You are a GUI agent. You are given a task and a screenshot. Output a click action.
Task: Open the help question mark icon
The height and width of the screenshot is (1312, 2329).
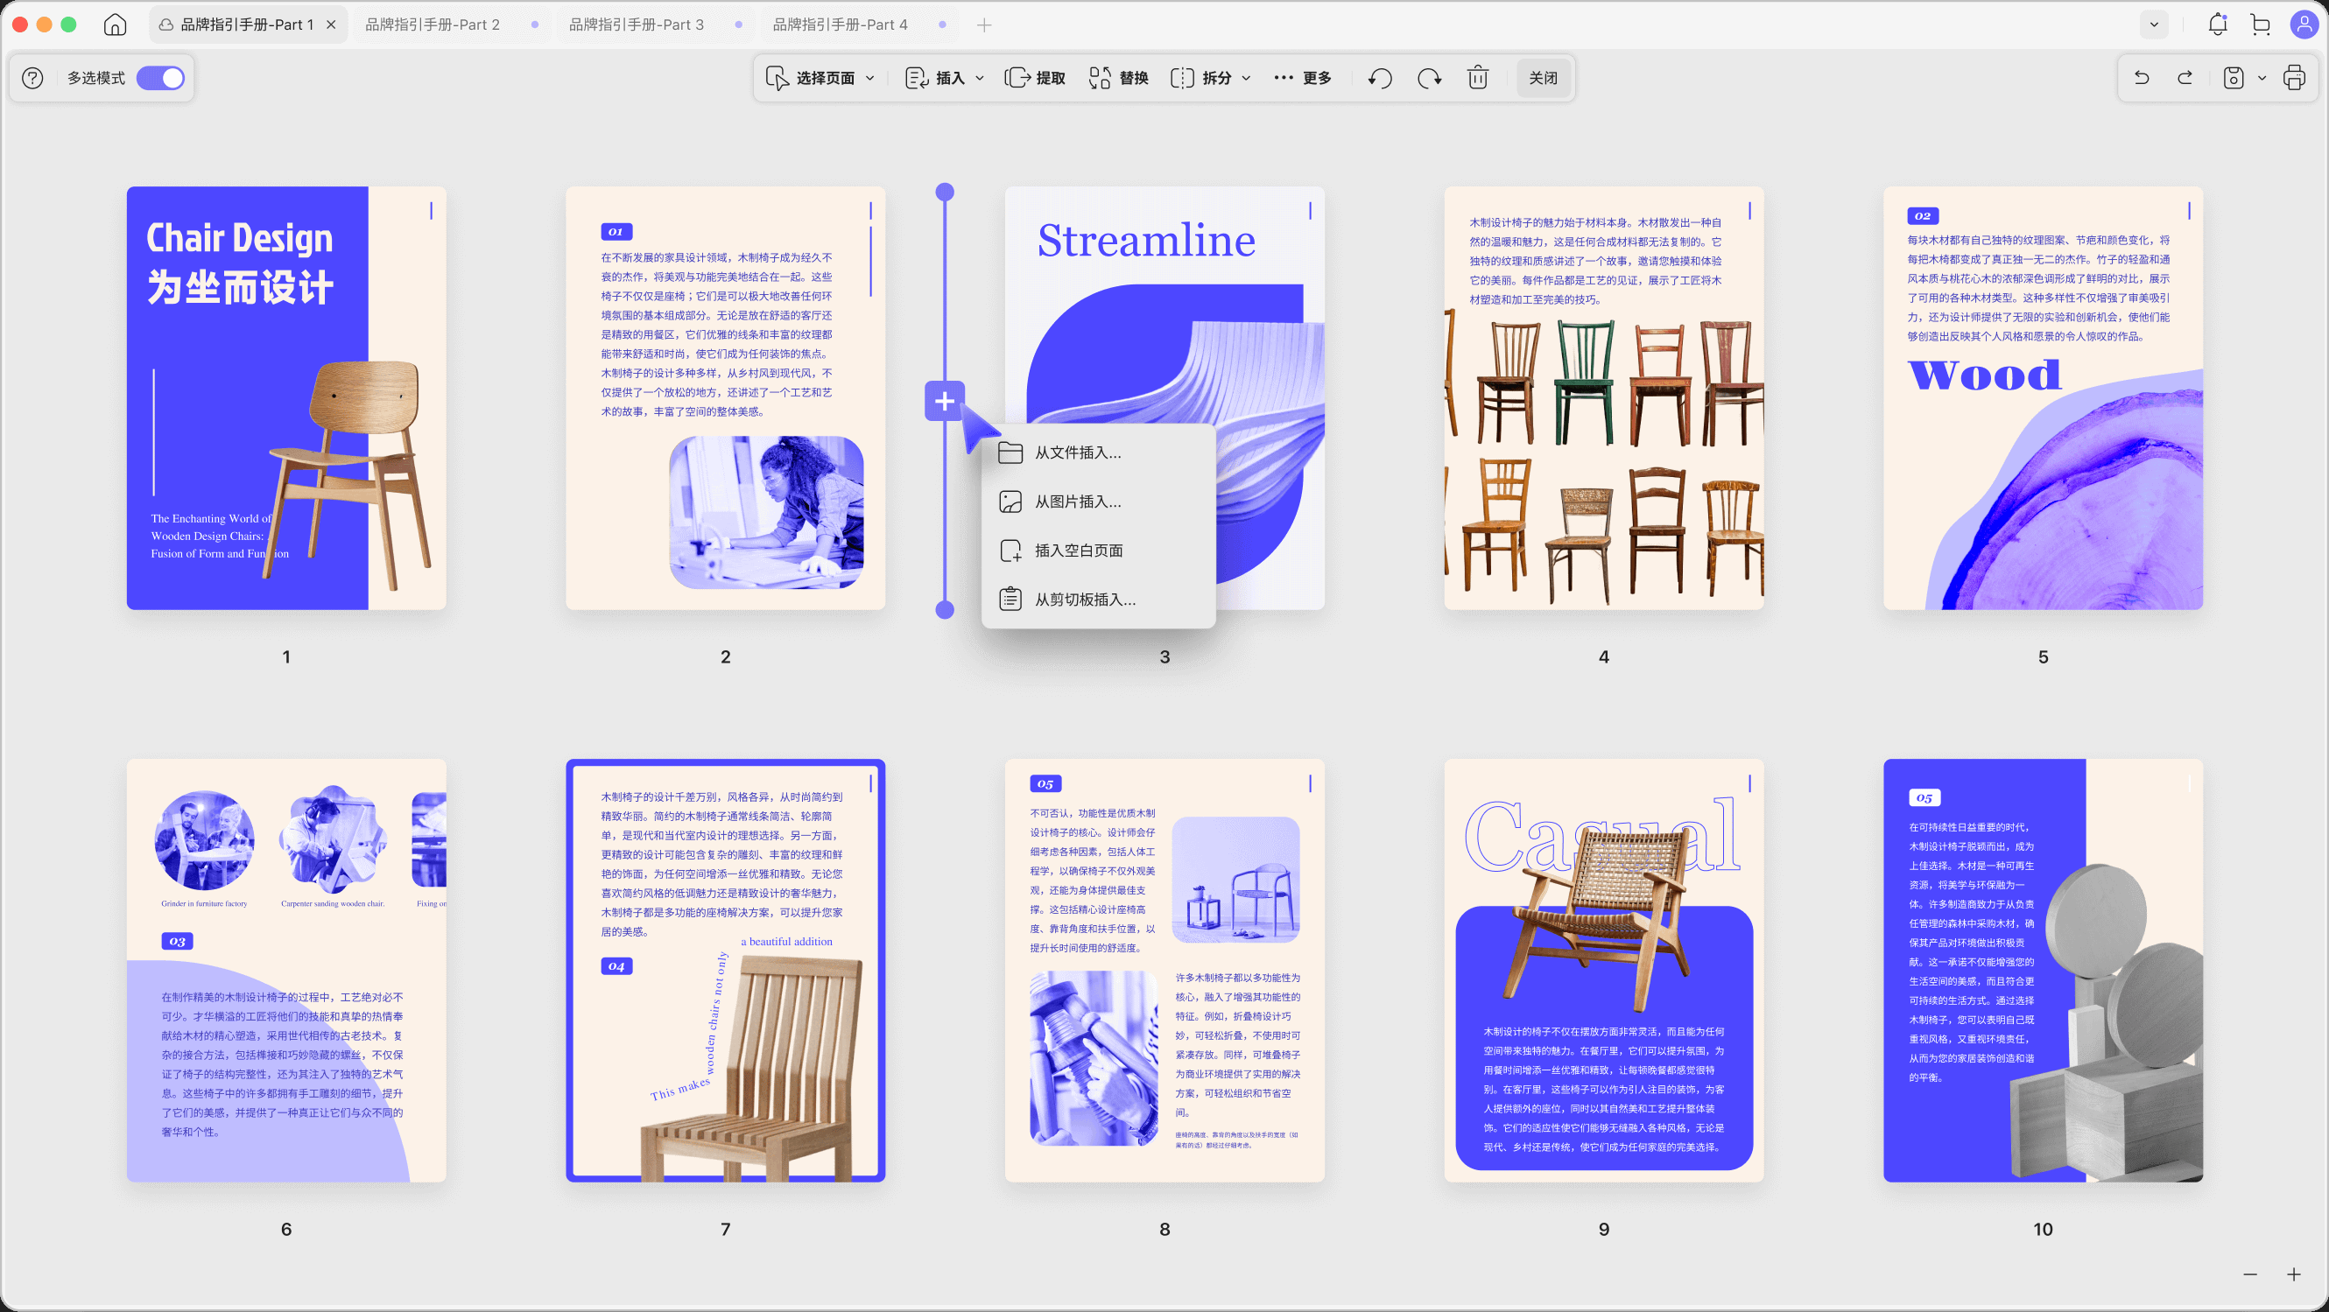tap(32, 79)
